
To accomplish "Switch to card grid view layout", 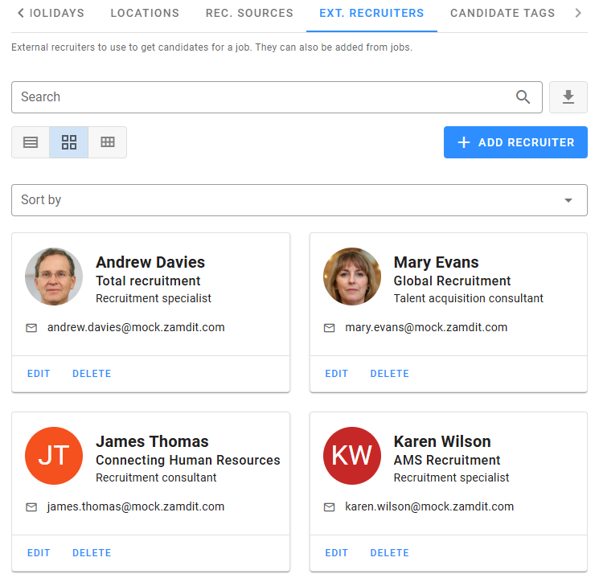I will tap(69, 142).
